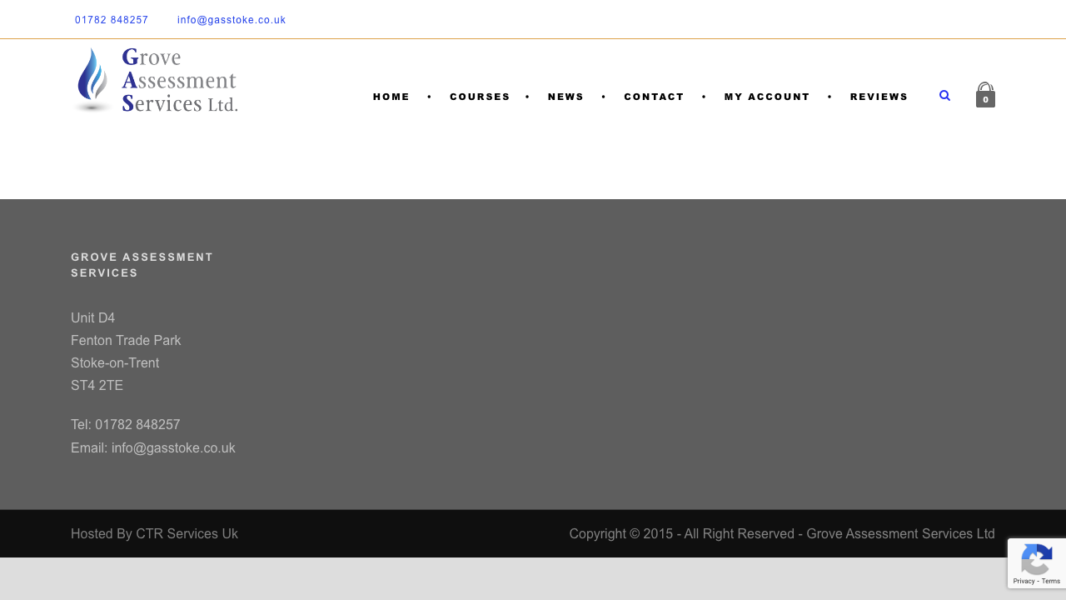Open the COURSES menu item
1066x600 pixels.
[x=480, y=97]
